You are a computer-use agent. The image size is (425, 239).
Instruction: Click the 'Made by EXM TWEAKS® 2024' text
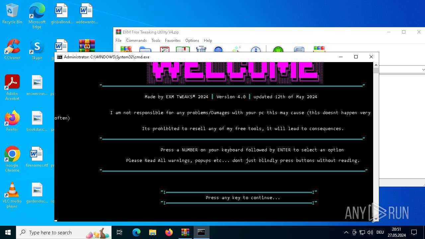pos(176,97)
